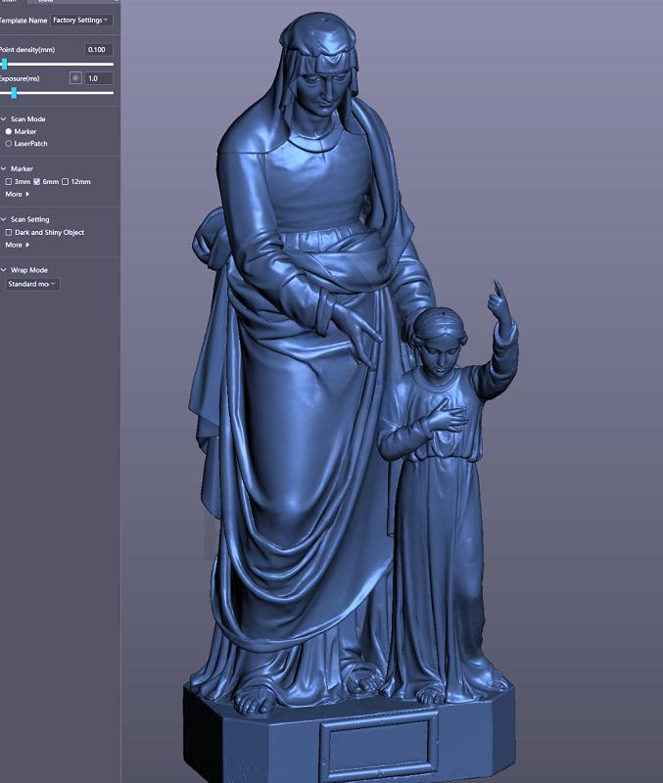This screenshot has width=663, height=783.
Task: Enable Dark and Shiny Object option
Action: [x=9, y=233]
